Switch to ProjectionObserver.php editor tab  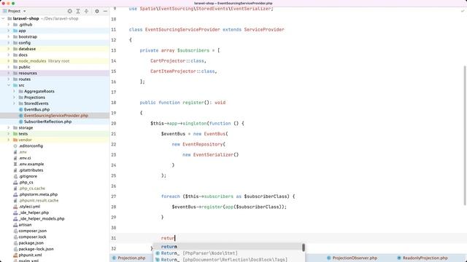point(352,258)
